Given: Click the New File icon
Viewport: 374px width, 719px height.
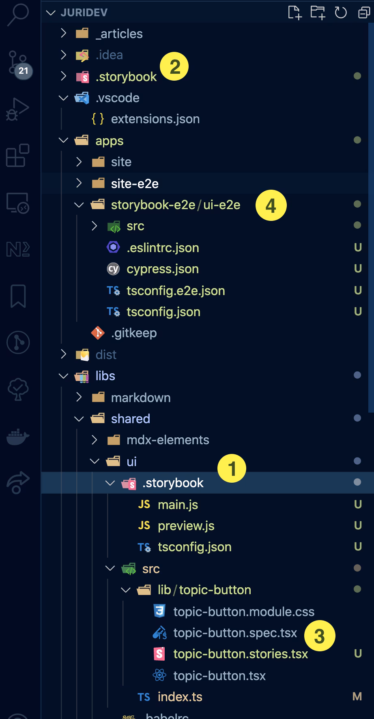Looking at the screenshot, I should (x=294, y=13).
